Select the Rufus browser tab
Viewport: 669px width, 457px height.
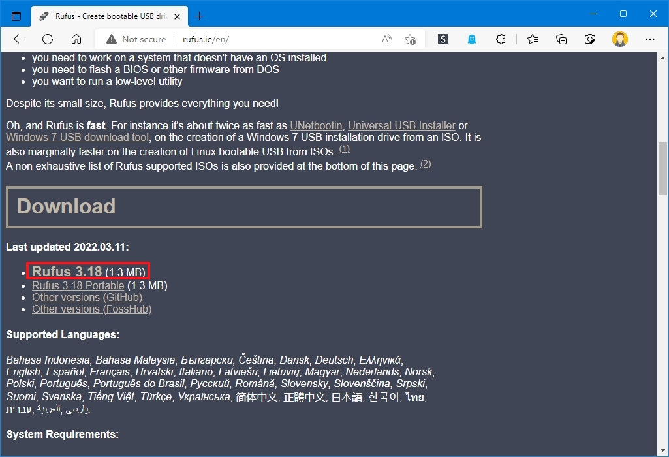pyautogui.click(x=109, y=16)
